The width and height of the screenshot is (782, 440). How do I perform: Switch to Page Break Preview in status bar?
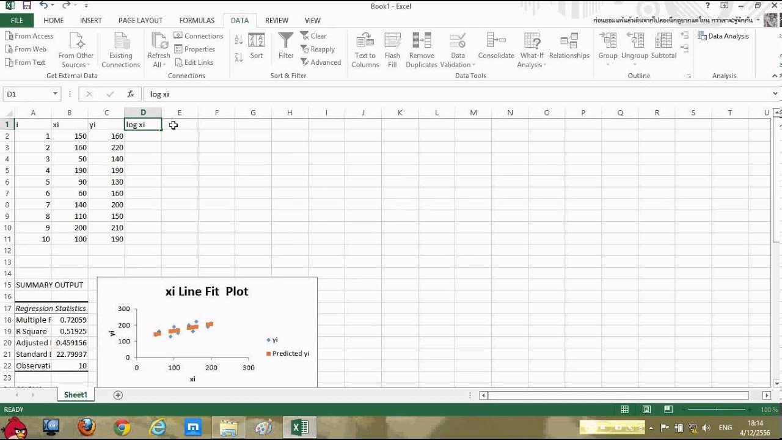click(x=668, y=409)
